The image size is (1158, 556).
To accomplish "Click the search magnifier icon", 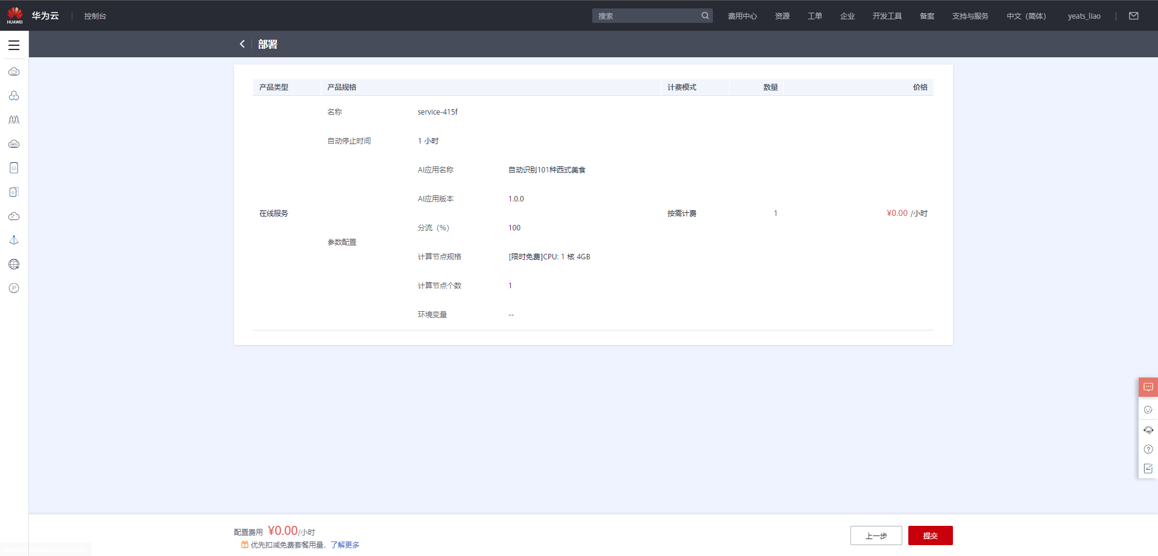I will 705,16.
